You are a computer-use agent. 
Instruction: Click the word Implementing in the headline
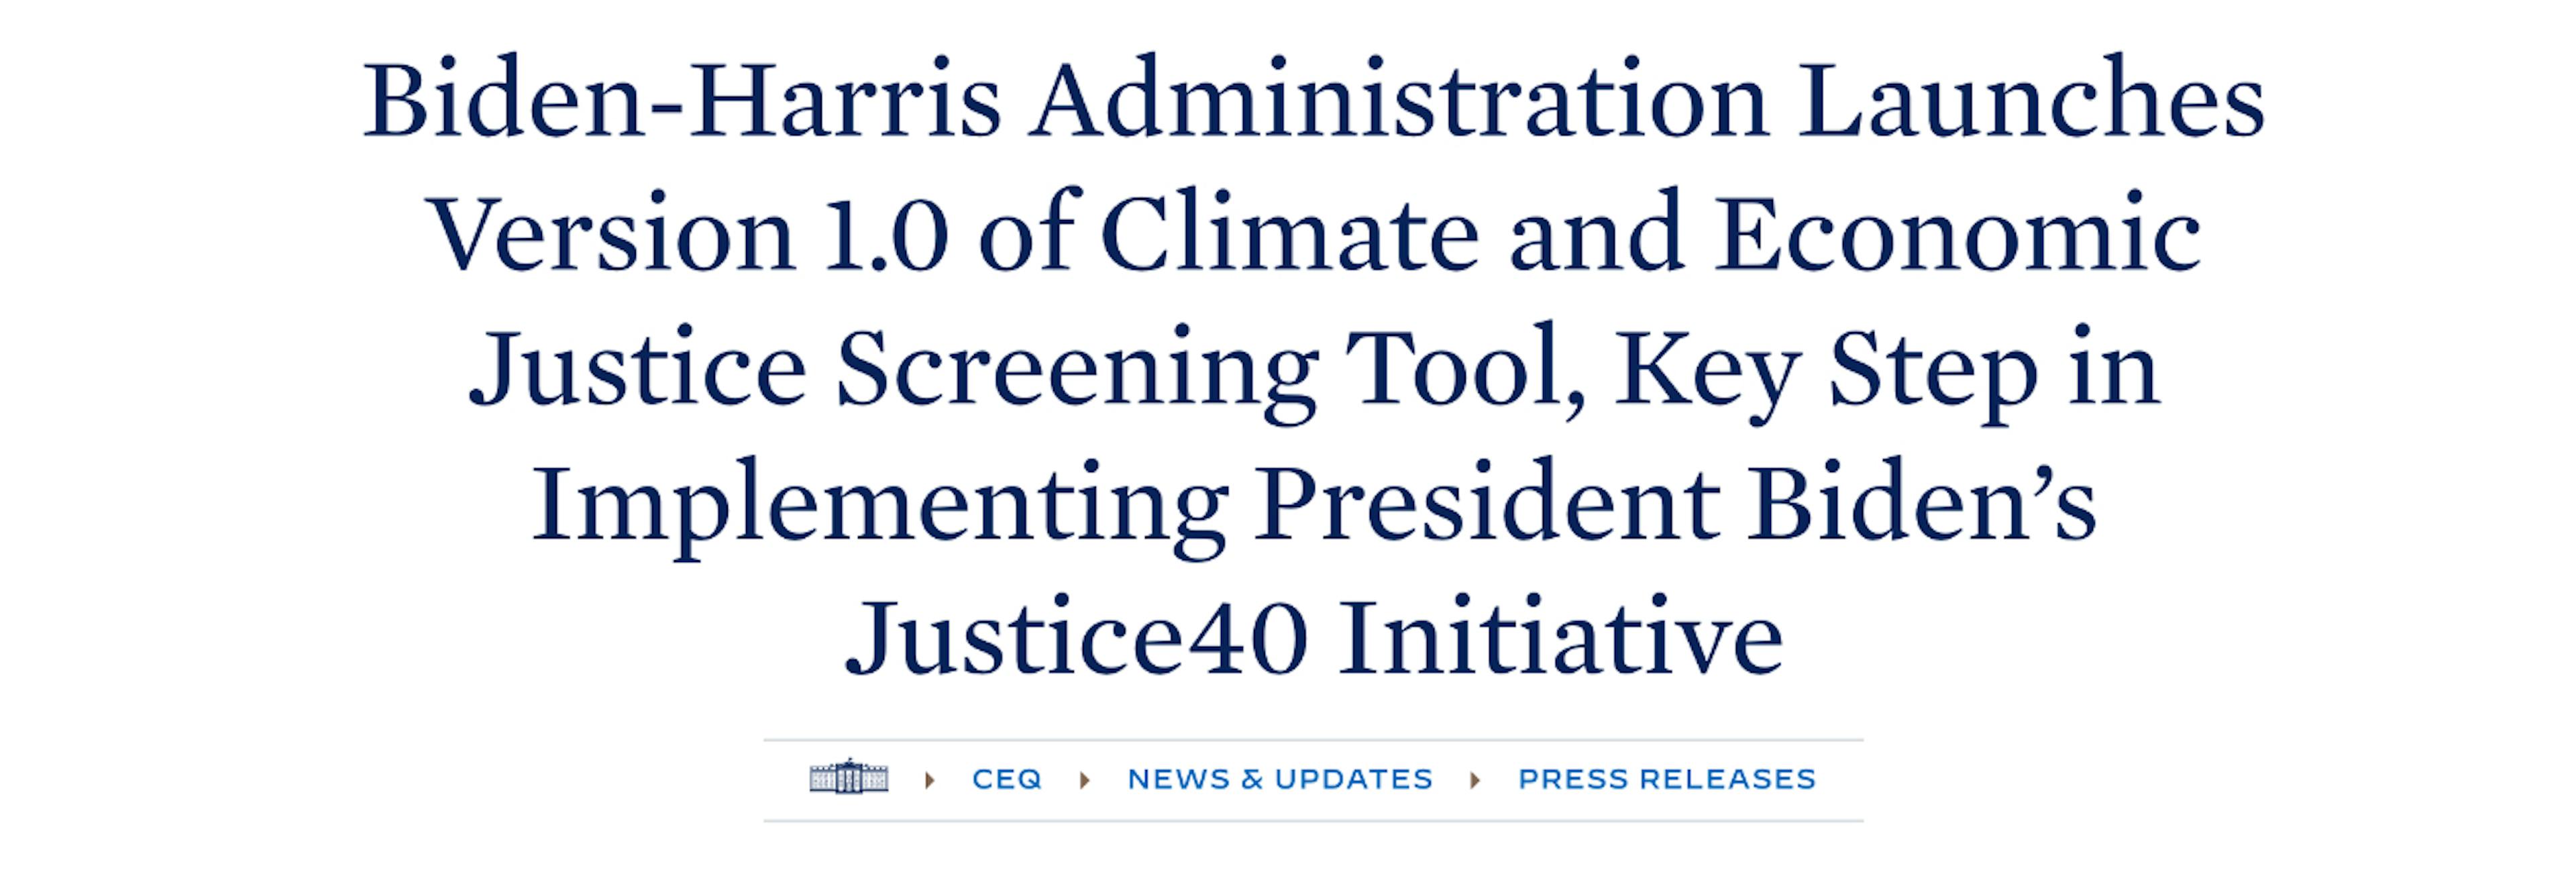tap(880, 505)
